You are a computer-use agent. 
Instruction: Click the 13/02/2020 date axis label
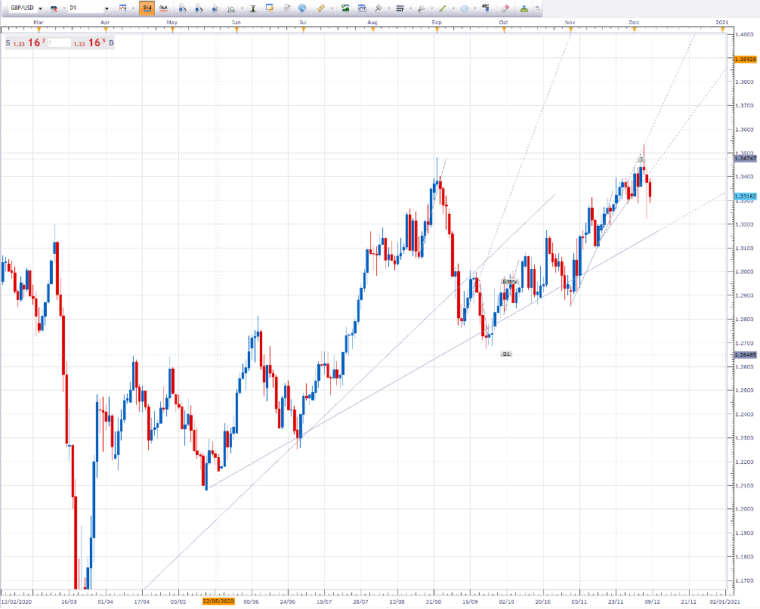17,601
